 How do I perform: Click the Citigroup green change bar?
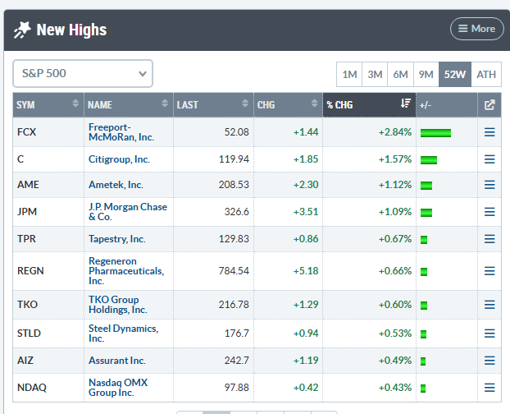(429, 160)
